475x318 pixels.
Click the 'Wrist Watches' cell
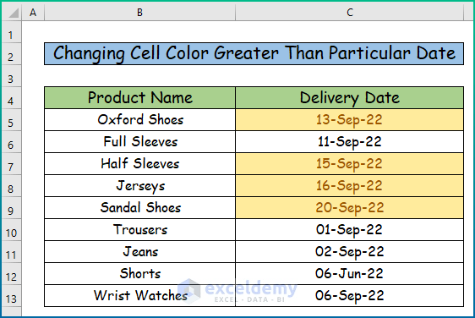(139, 295)
